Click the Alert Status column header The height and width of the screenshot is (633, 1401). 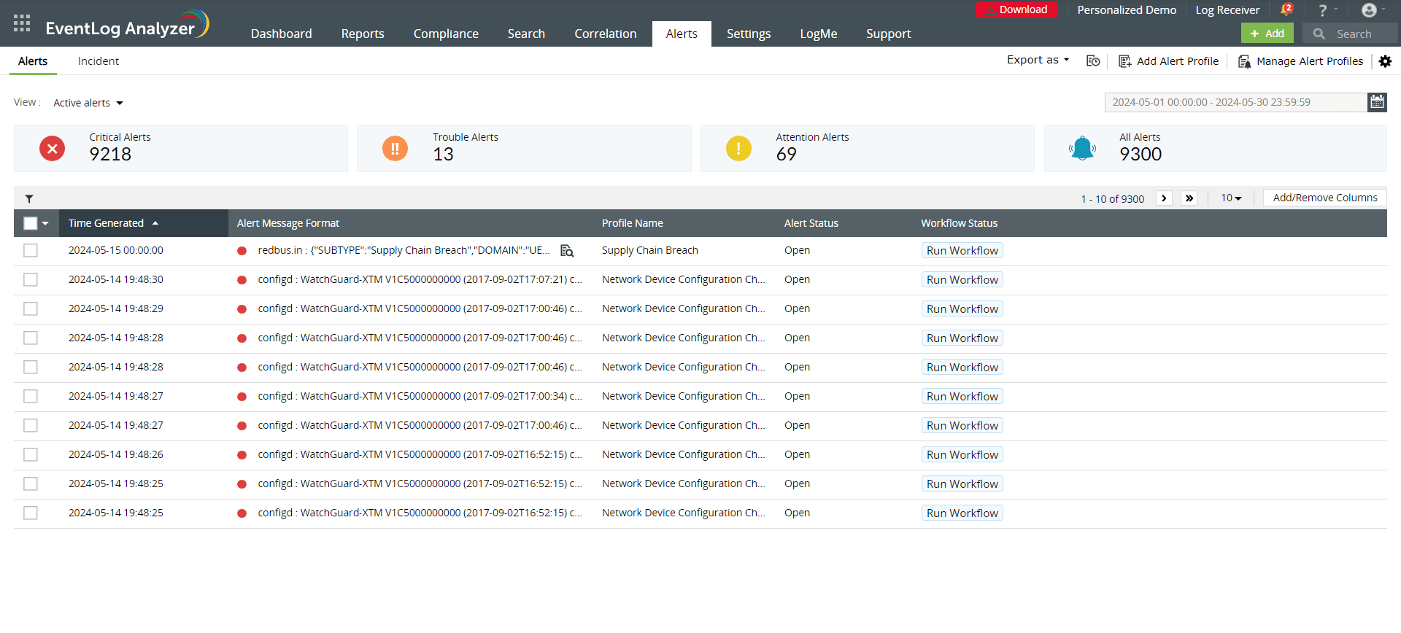[x=811, y=223]
